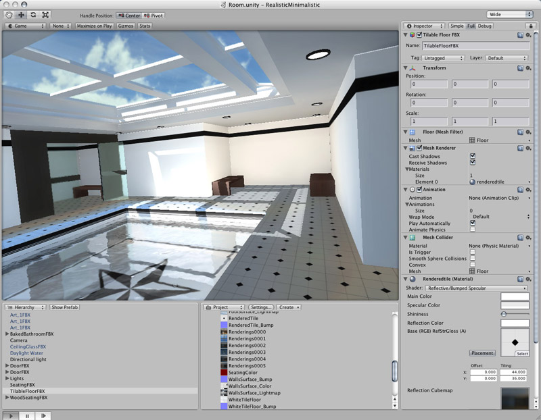Open the Transform component gear menu

(529, 68)
